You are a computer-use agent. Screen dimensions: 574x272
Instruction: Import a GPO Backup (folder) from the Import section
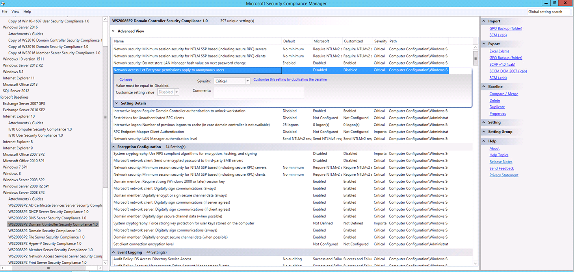pyautogui.click(x=506, y=28)
